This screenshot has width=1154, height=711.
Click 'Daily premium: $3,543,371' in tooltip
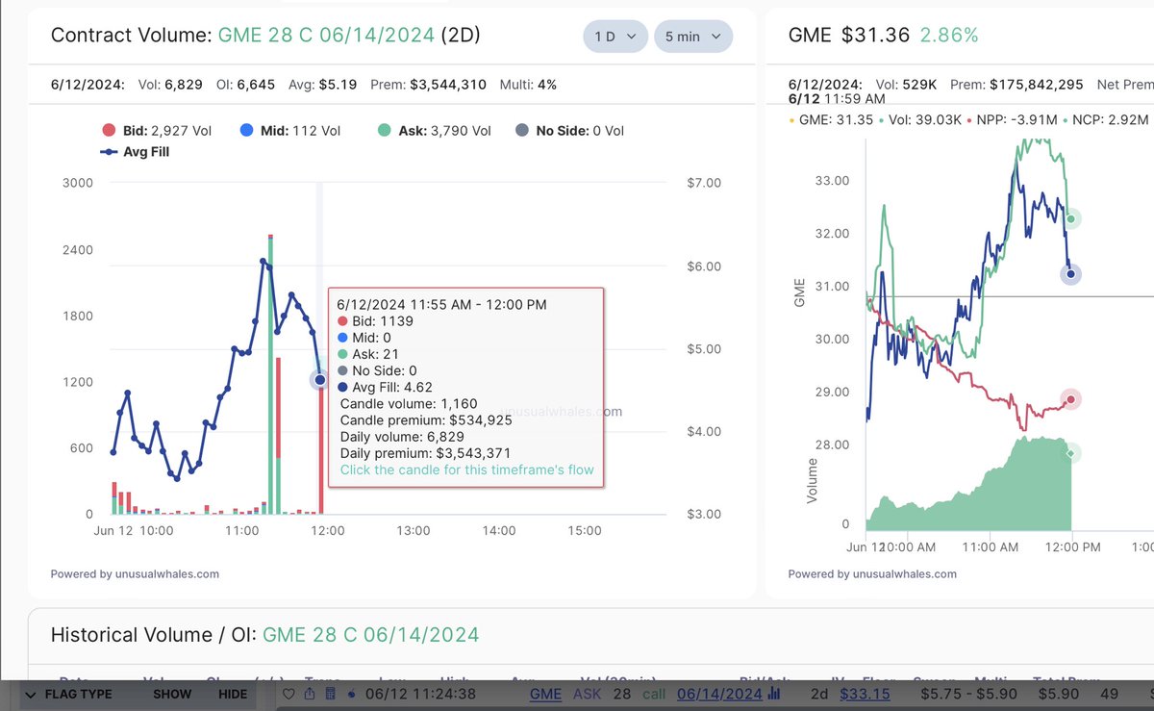click(x=425, y=452)
